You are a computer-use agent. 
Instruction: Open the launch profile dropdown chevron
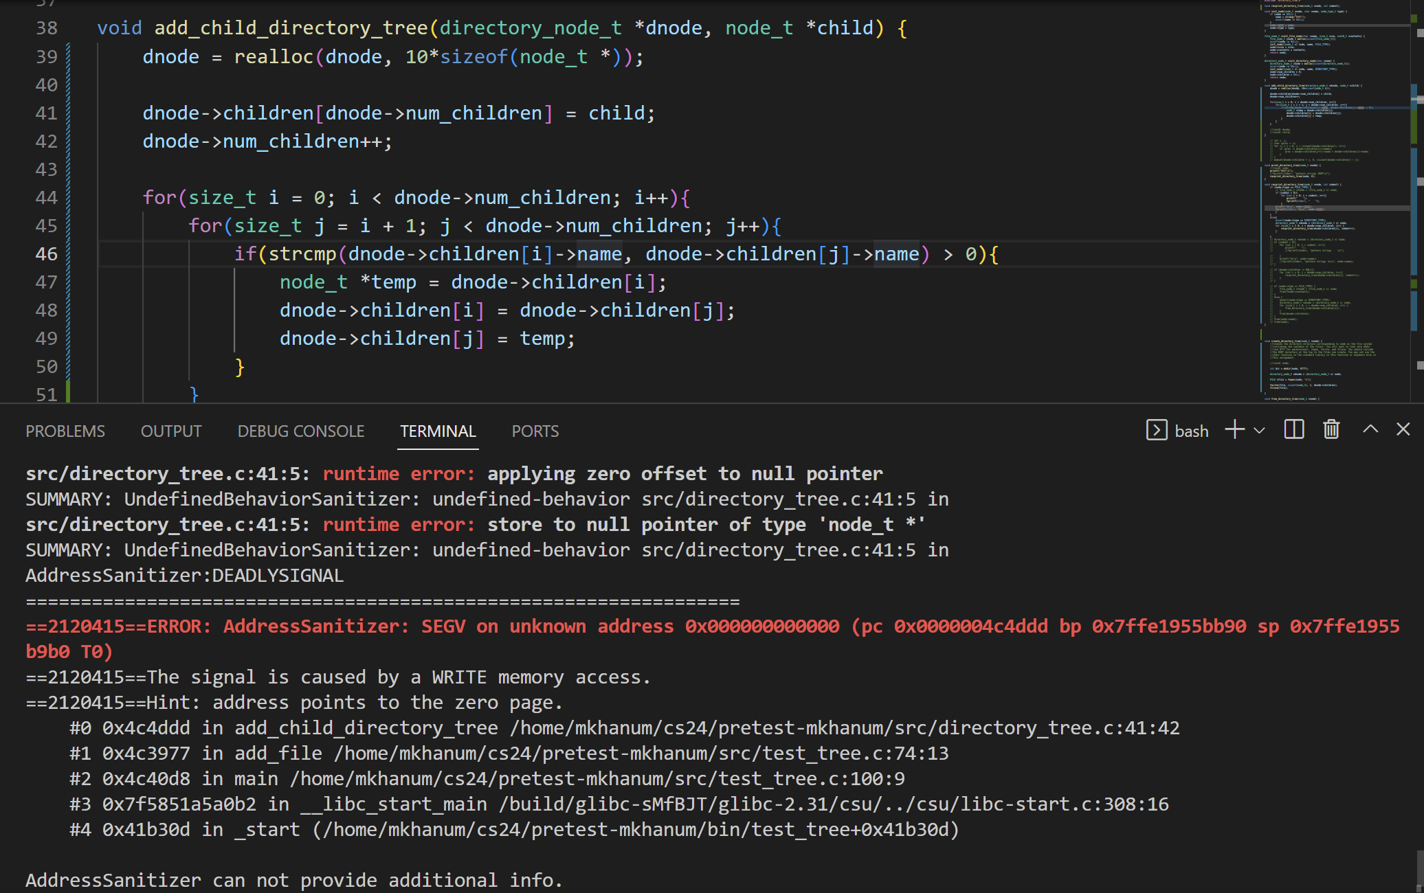click(1259, 431)
